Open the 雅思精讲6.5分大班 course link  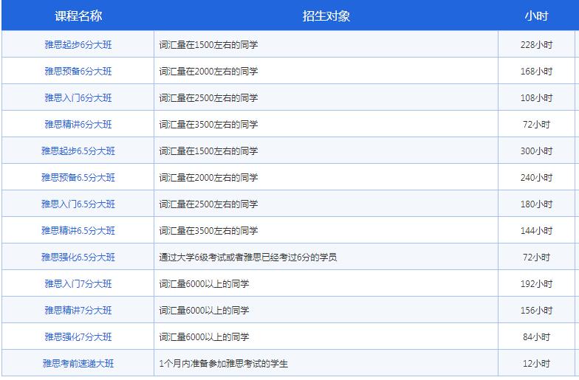coord(78,230)
